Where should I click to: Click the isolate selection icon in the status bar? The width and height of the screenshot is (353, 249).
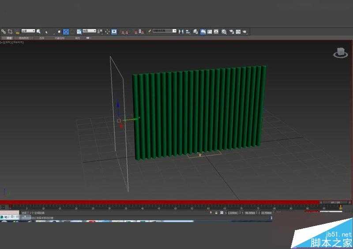tap(211, 212)
